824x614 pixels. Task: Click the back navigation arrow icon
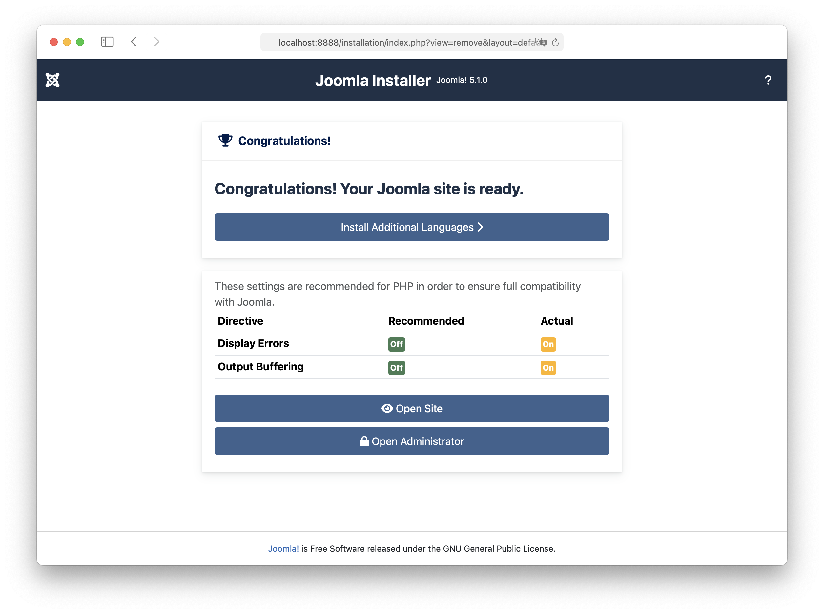point(134,43)
